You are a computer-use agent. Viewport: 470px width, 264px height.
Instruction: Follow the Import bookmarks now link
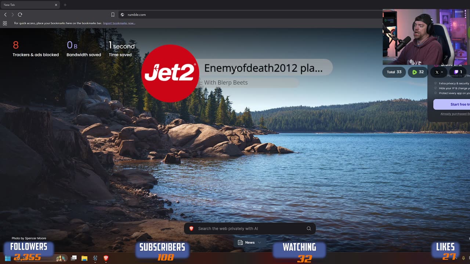coord(119,23)
